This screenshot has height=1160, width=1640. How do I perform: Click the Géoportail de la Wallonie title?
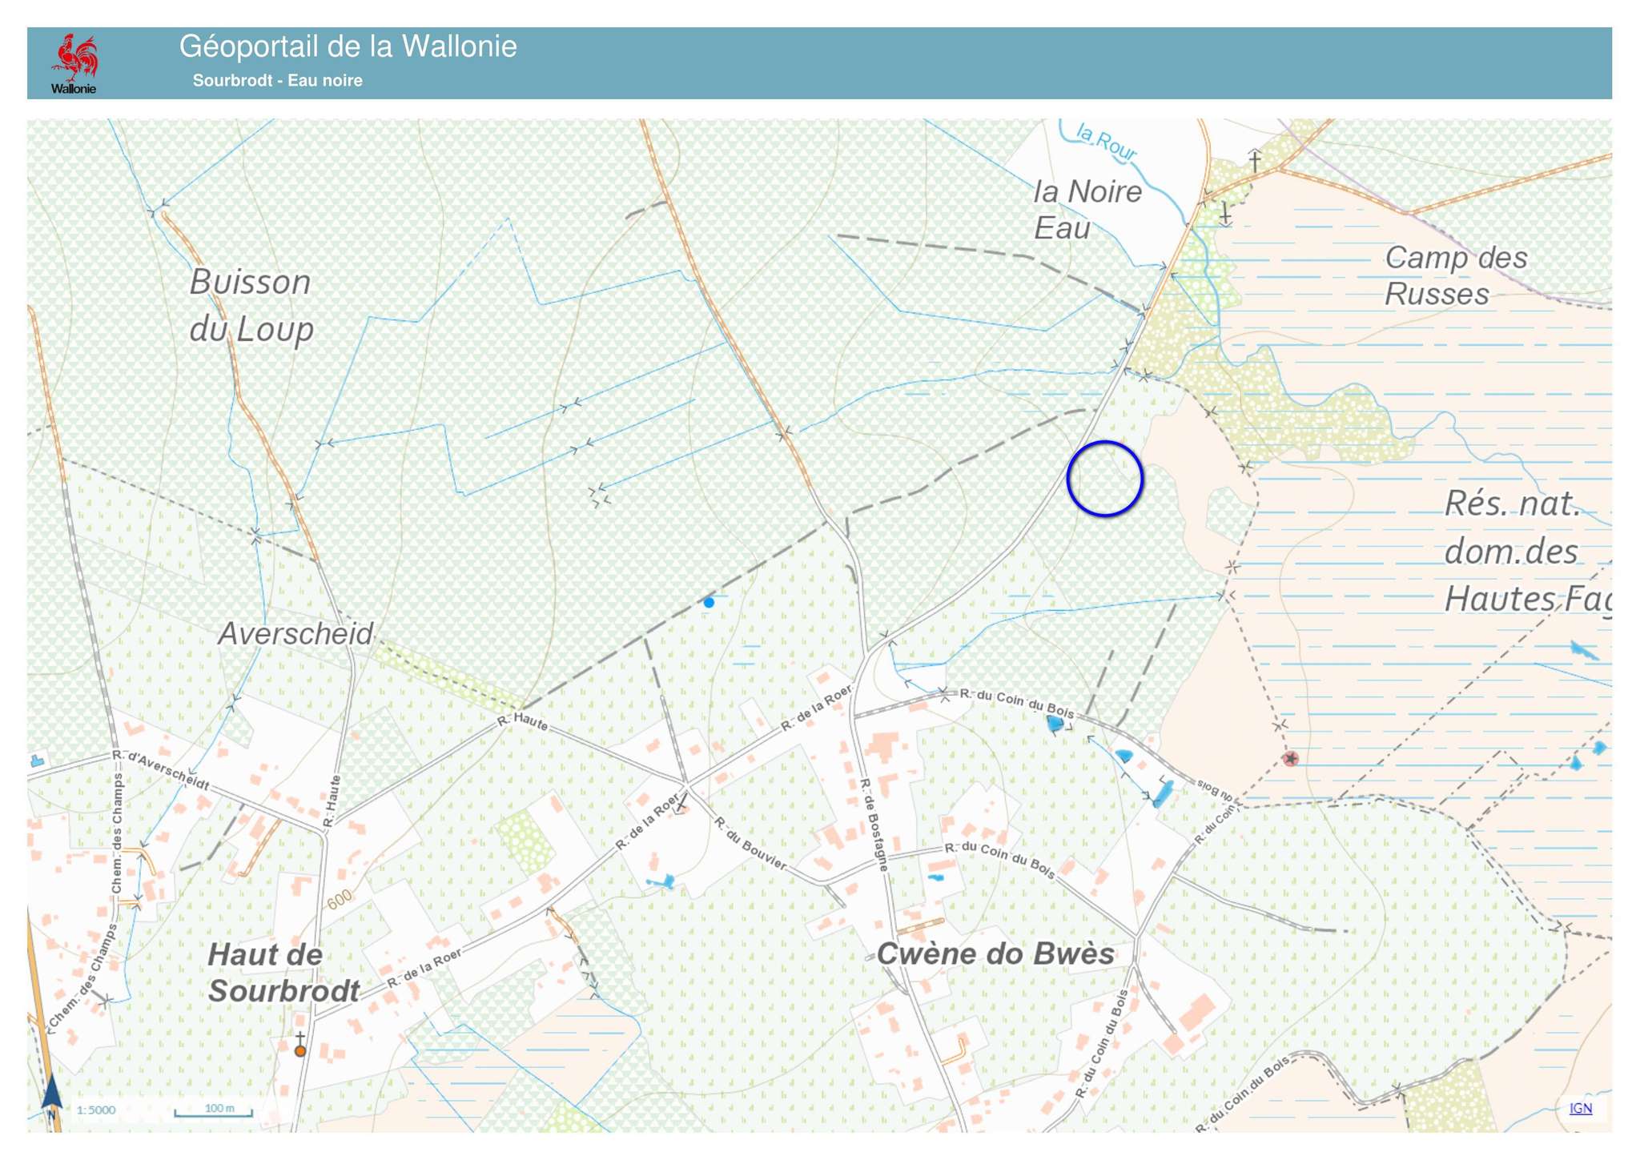(348, 46)
